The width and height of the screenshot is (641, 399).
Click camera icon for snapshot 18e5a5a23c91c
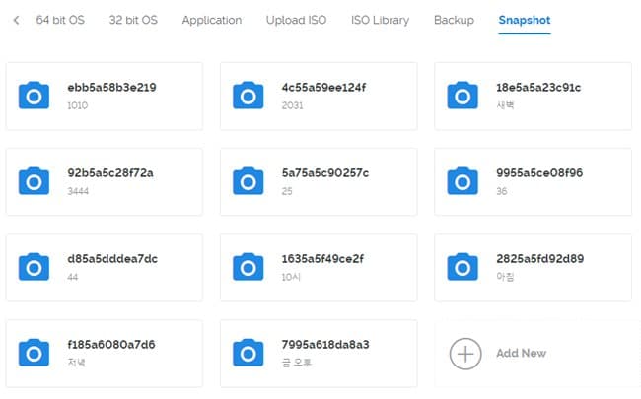pos(463,96)
